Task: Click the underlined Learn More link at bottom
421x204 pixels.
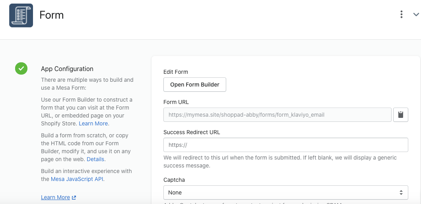Action: (x=55, y=197)
